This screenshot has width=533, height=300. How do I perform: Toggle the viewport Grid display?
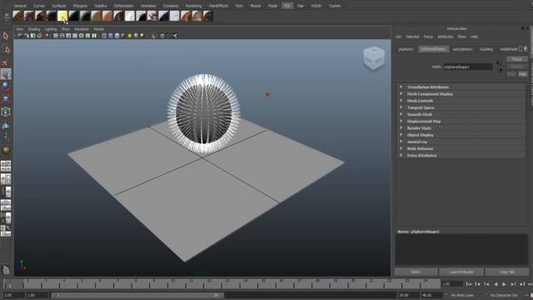click(56, 35)
